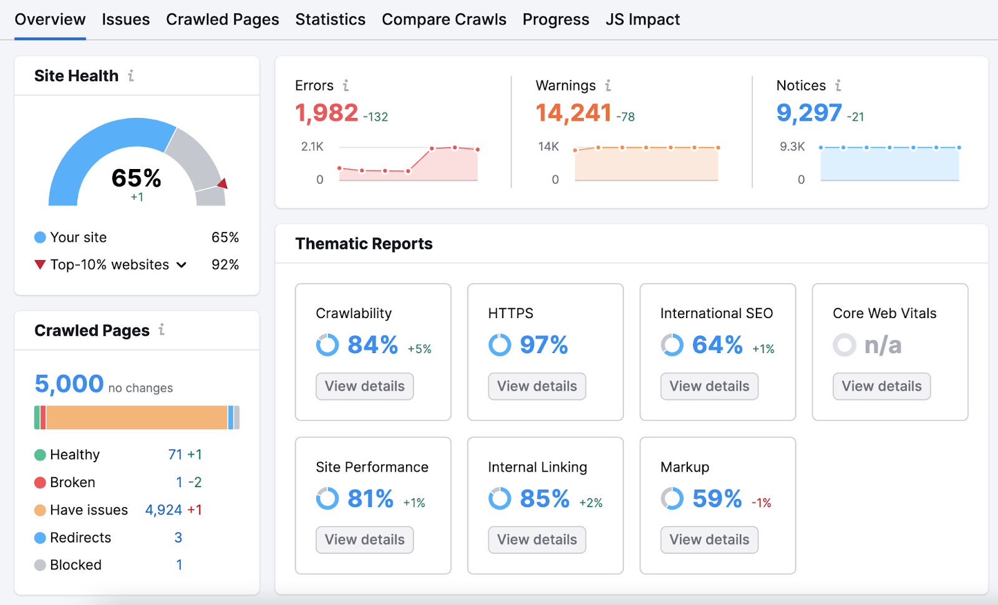
Task: Click the Errors info icon
Action: (346, 85)
